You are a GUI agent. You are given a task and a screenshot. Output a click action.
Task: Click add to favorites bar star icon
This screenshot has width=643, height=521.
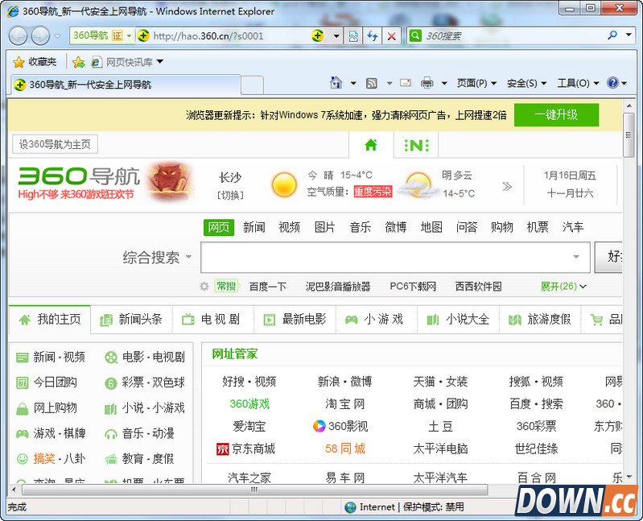tap(78, 62)
